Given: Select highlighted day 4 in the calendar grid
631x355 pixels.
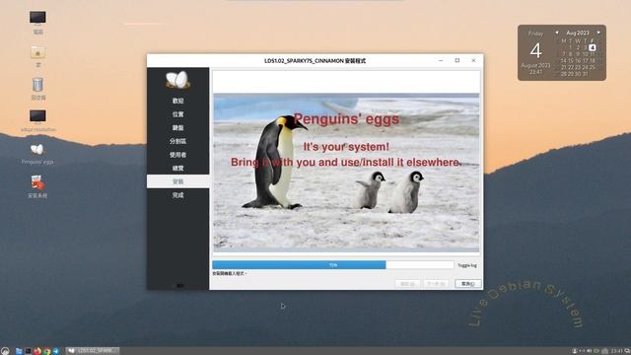Looking at the screenshot, I should click(593, 47).
